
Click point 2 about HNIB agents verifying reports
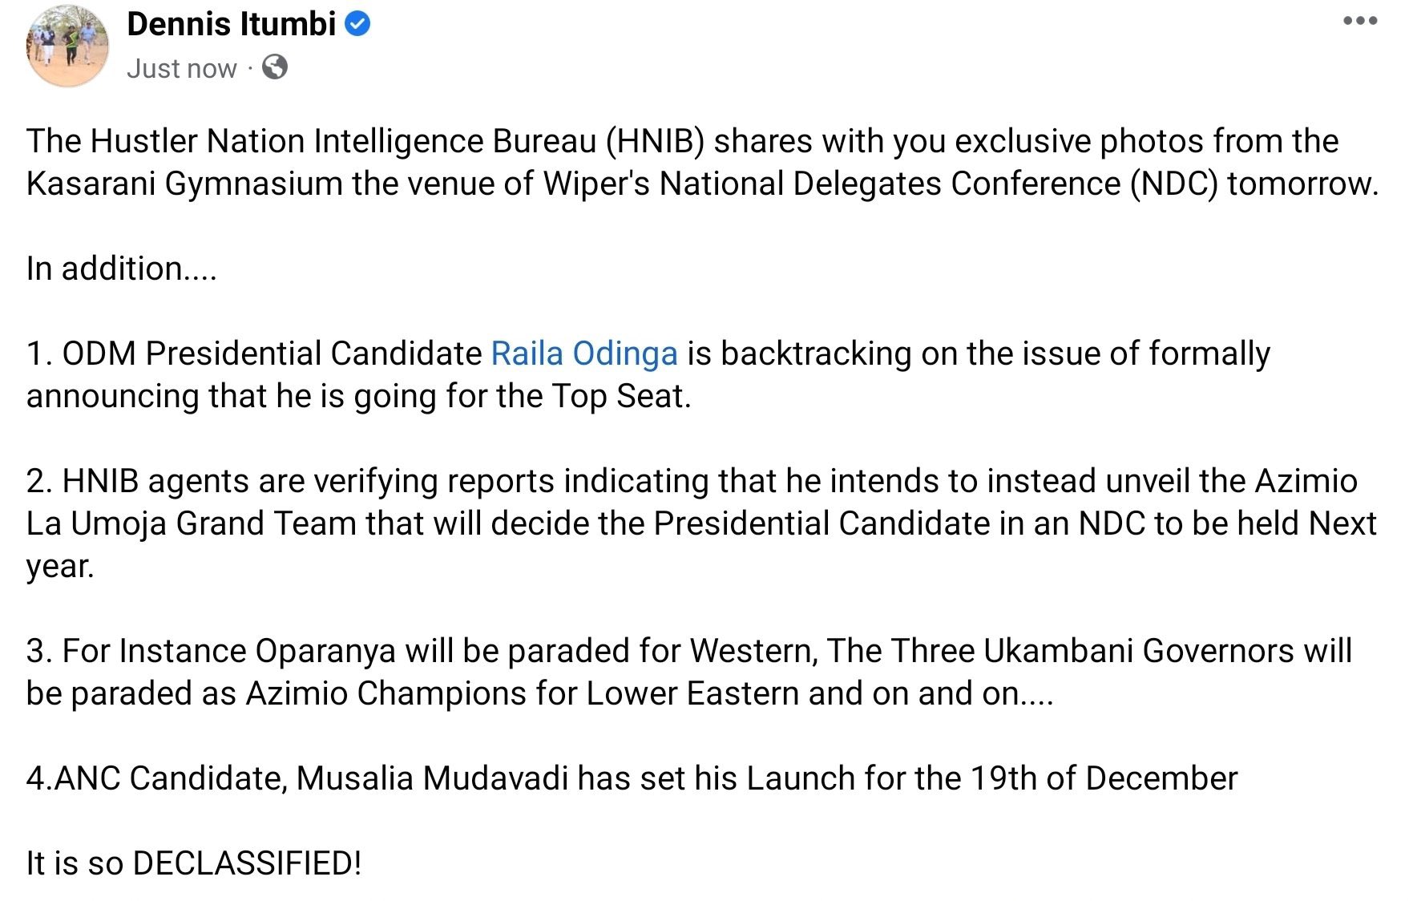click(701, 523)
